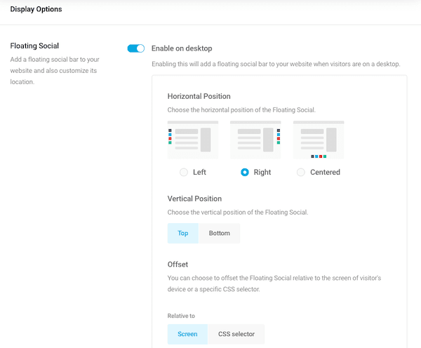The image size is (421, 348).
Task: Click social icons column in left layout preview
Action: point(170,137)
